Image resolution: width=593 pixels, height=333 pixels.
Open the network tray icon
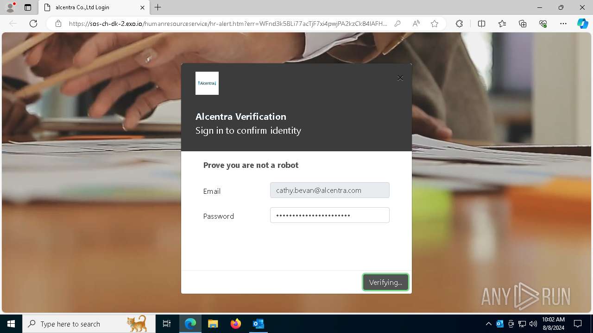pos(522,324)
